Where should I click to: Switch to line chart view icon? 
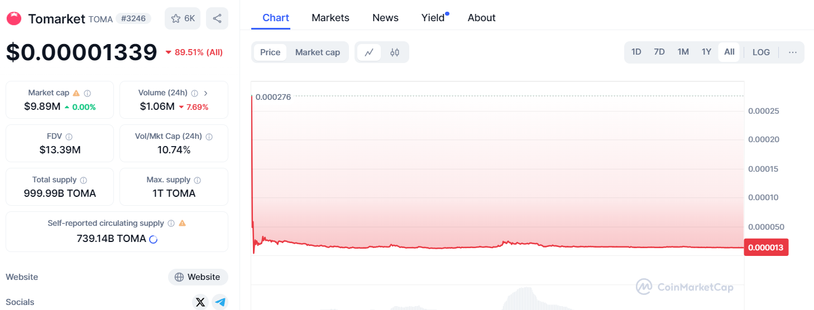(369, 52)
